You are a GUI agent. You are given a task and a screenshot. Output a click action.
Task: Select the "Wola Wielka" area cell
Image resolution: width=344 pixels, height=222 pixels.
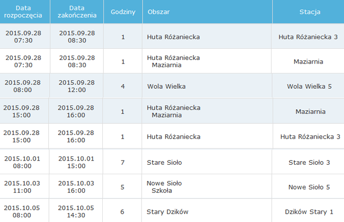[x=167, y=86]
